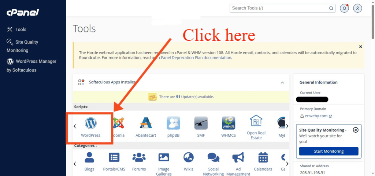The image size is (375, 176).
Task: Open the WordPress script installer icon
Action: coord(91,124)
